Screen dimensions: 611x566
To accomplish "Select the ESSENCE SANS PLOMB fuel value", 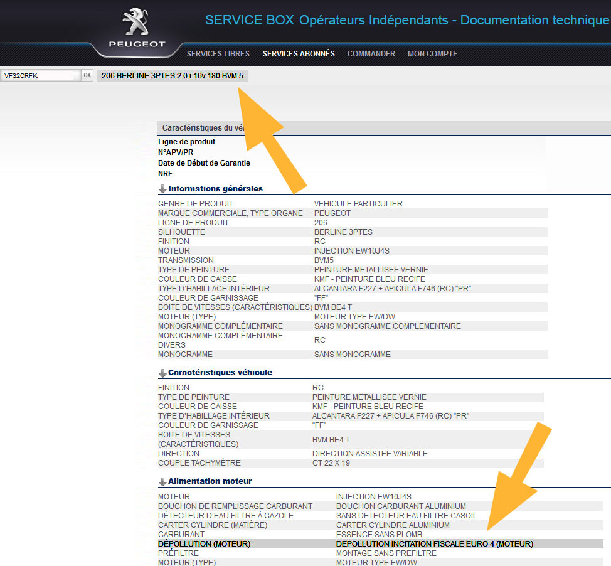I will [379, 535].
